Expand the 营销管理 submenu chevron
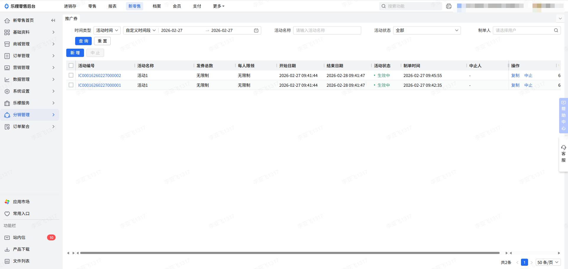568x269 pixels. pyautogui.click(x=54, y=68)
